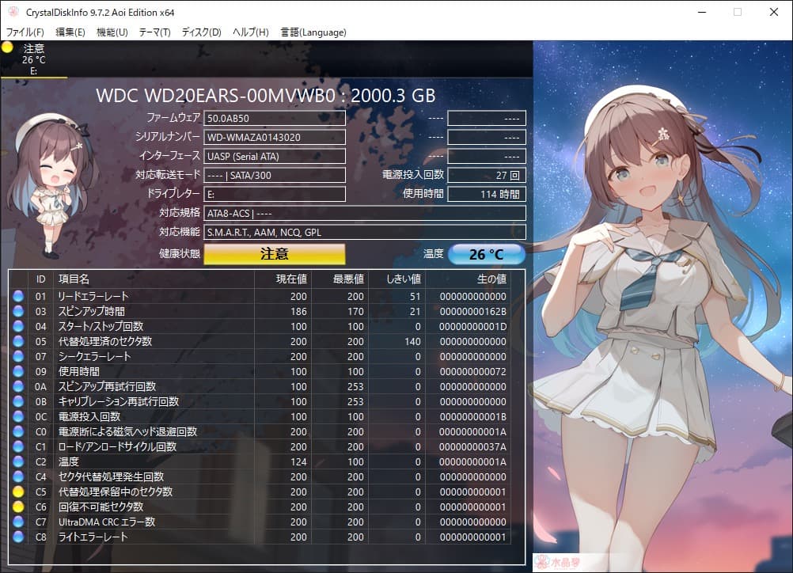The width and height of the screenshot is (793, 573).
Task: Click raw value 00000000162B
Action: pos(472,311)
